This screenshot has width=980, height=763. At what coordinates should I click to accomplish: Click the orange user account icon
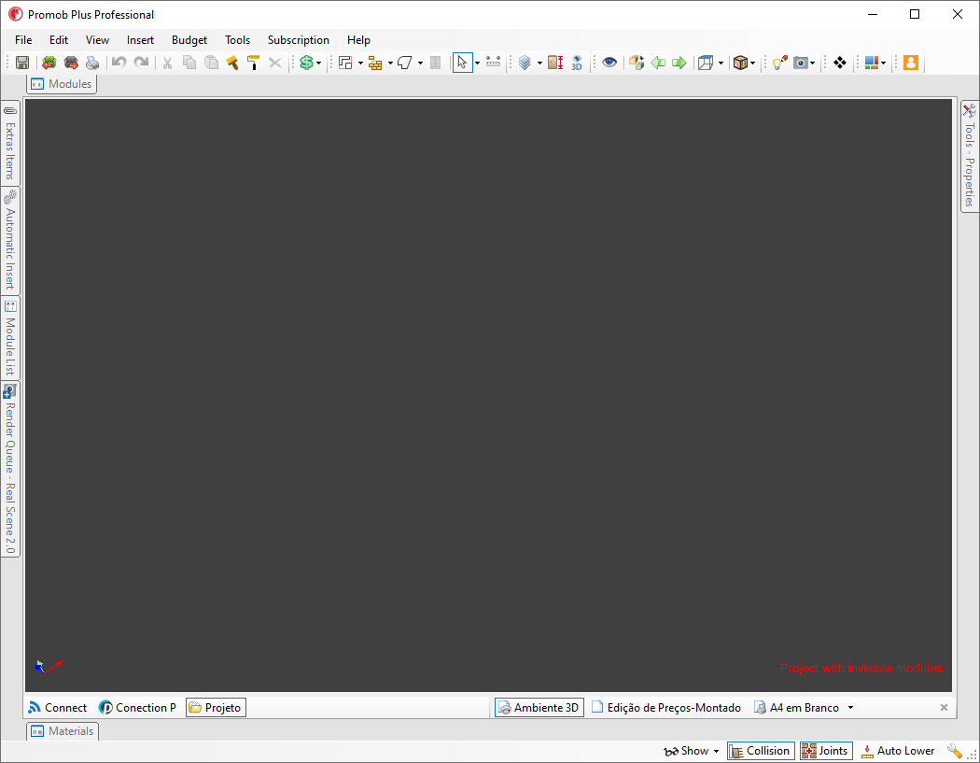tap(911, 63)
